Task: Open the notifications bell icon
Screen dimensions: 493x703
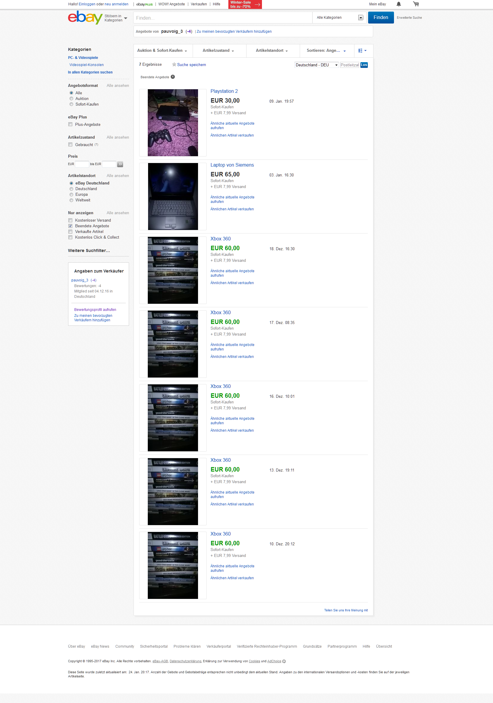Action: tap(398, 4)
